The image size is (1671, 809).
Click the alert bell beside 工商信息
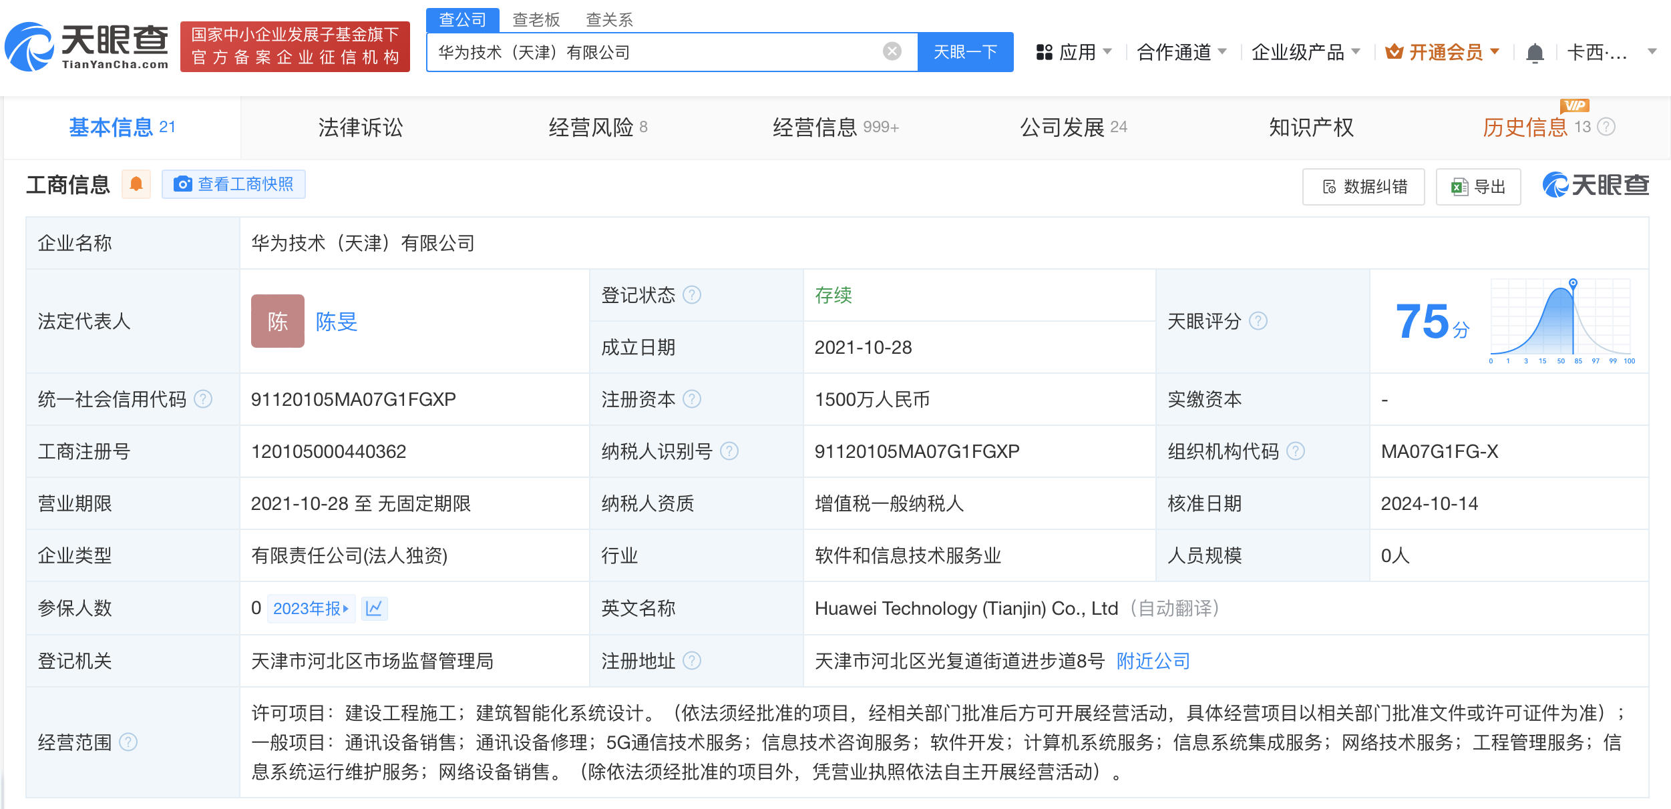(x=138, y=184)
